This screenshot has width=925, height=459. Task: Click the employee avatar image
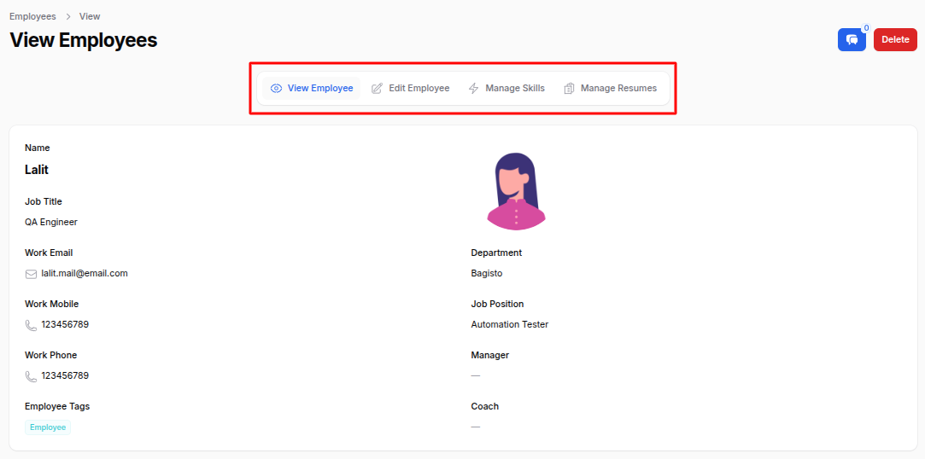[x=516, y=192]
